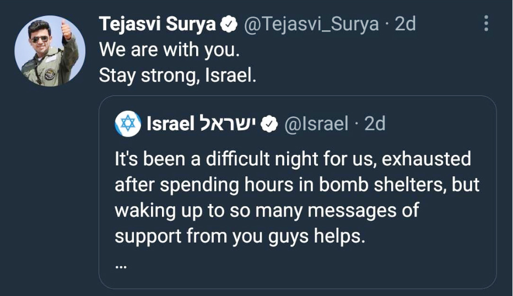Open Tejasvi Surya's profile picture

50,51
